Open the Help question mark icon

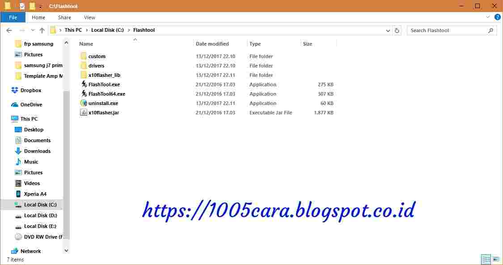[497, 17]
